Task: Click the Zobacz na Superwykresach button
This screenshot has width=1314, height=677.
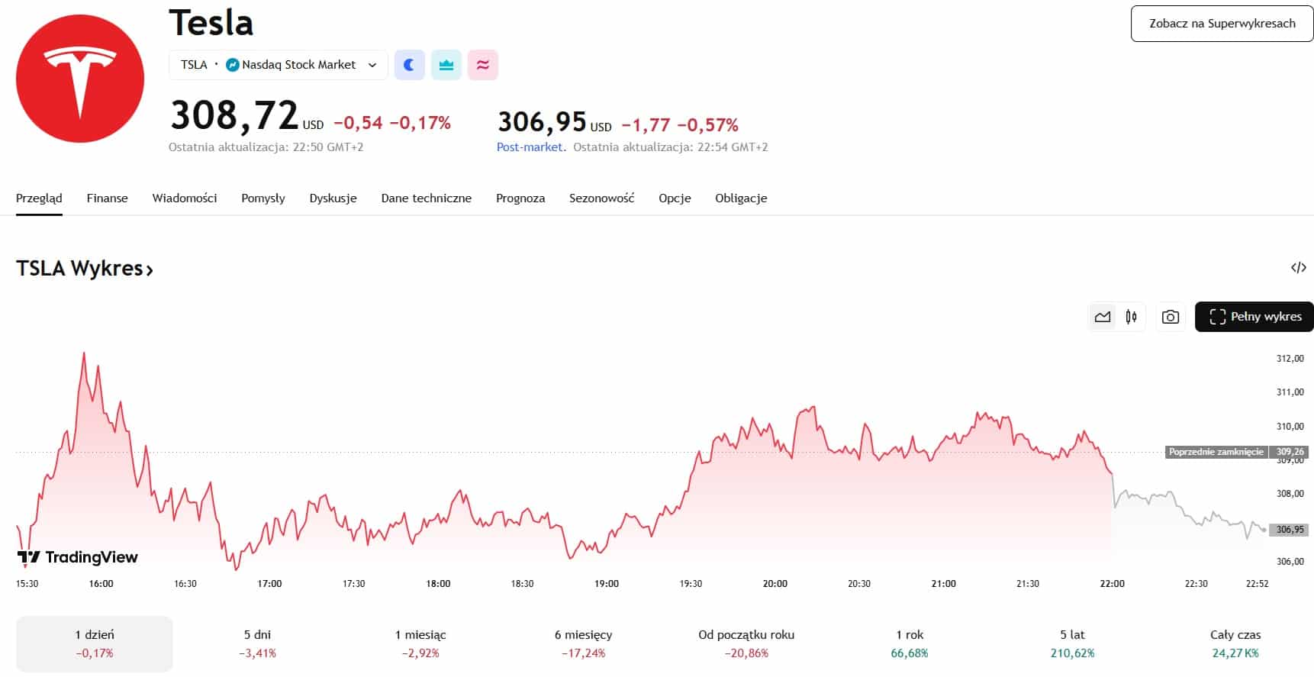Action: point(1222,24)
